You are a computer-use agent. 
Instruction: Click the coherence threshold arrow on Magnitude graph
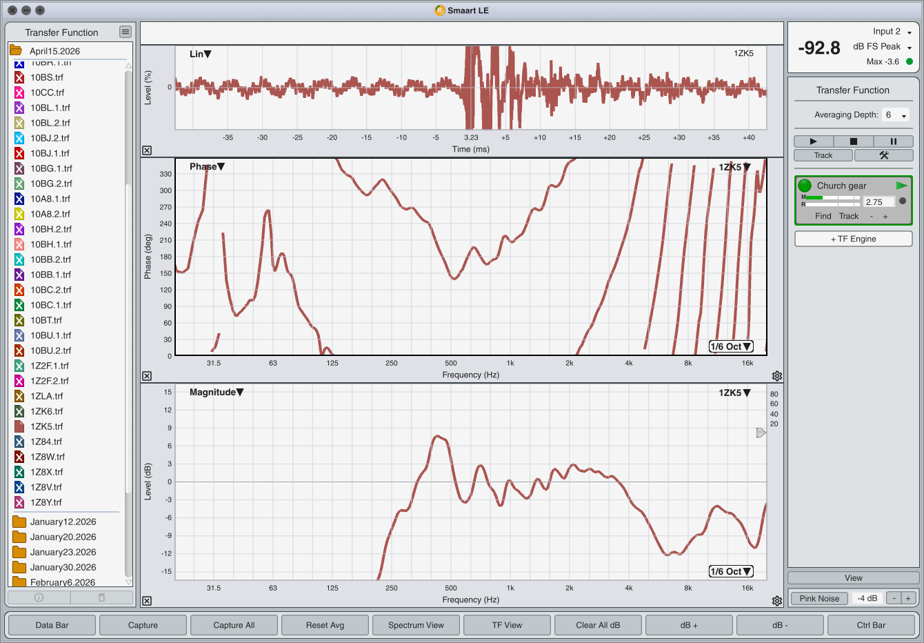click(761, 433)
